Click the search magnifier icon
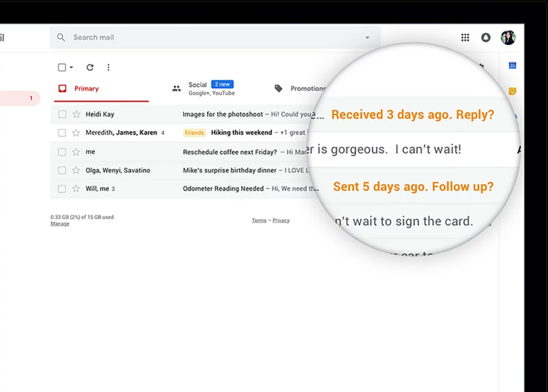The image size is (548, 392). pyautogui.click(x=61, y=37)
